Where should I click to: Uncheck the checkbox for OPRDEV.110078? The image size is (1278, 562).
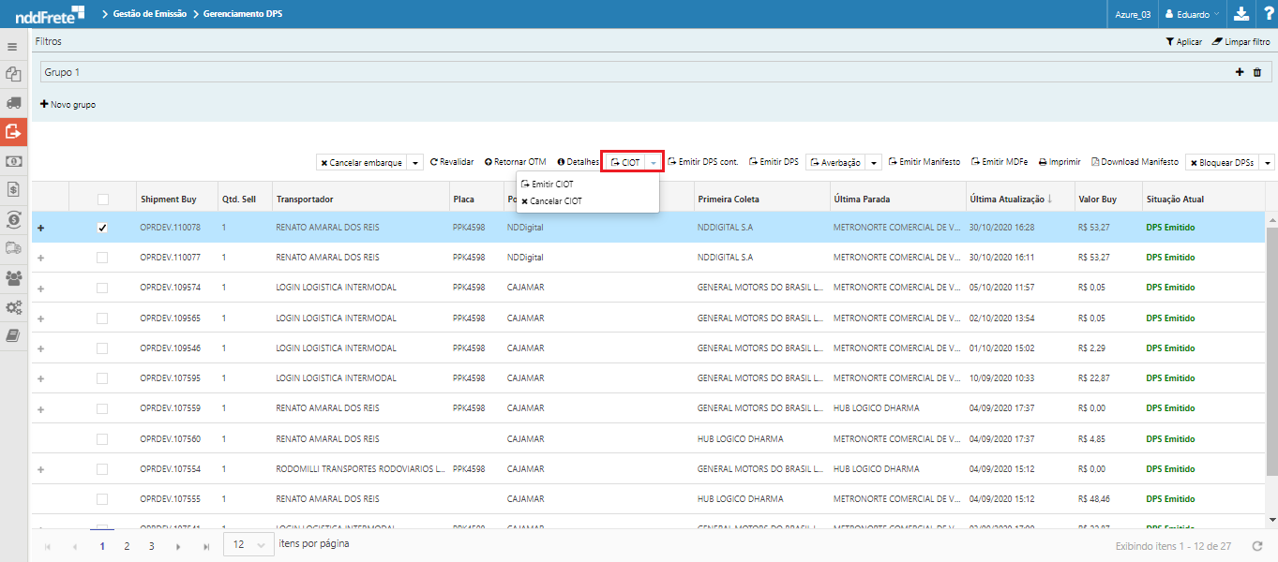point(102,228)
